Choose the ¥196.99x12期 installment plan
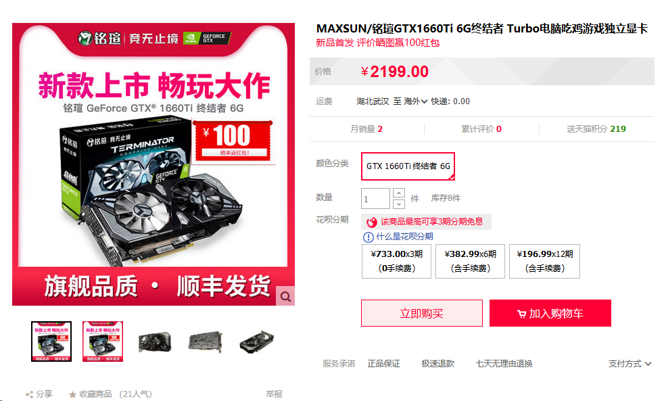 (x=544, y=261)
